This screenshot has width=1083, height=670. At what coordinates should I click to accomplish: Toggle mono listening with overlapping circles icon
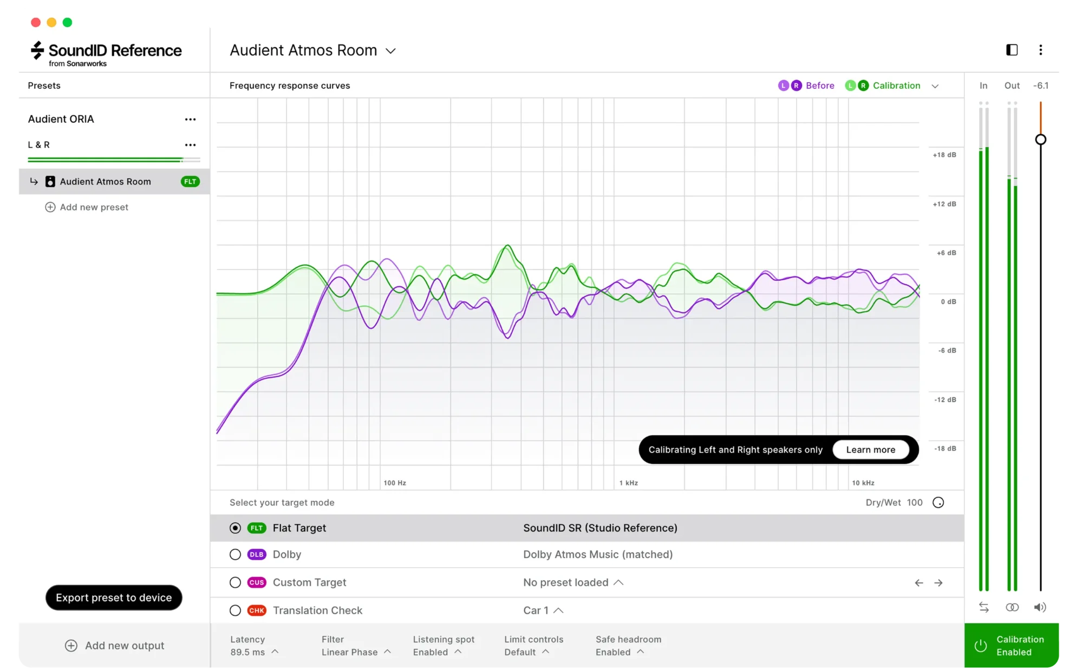point(1012,607)
